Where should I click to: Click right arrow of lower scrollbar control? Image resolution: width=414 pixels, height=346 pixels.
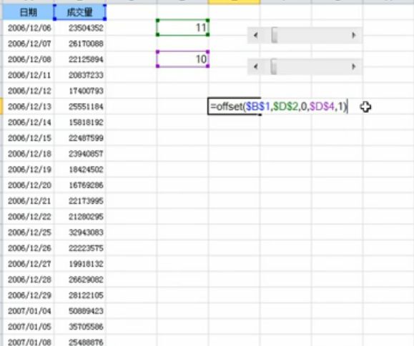click(x=354, y=66)
